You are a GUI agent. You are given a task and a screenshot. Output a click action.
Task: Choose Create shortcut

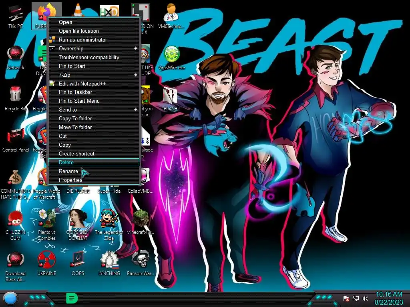pos(94,153)
